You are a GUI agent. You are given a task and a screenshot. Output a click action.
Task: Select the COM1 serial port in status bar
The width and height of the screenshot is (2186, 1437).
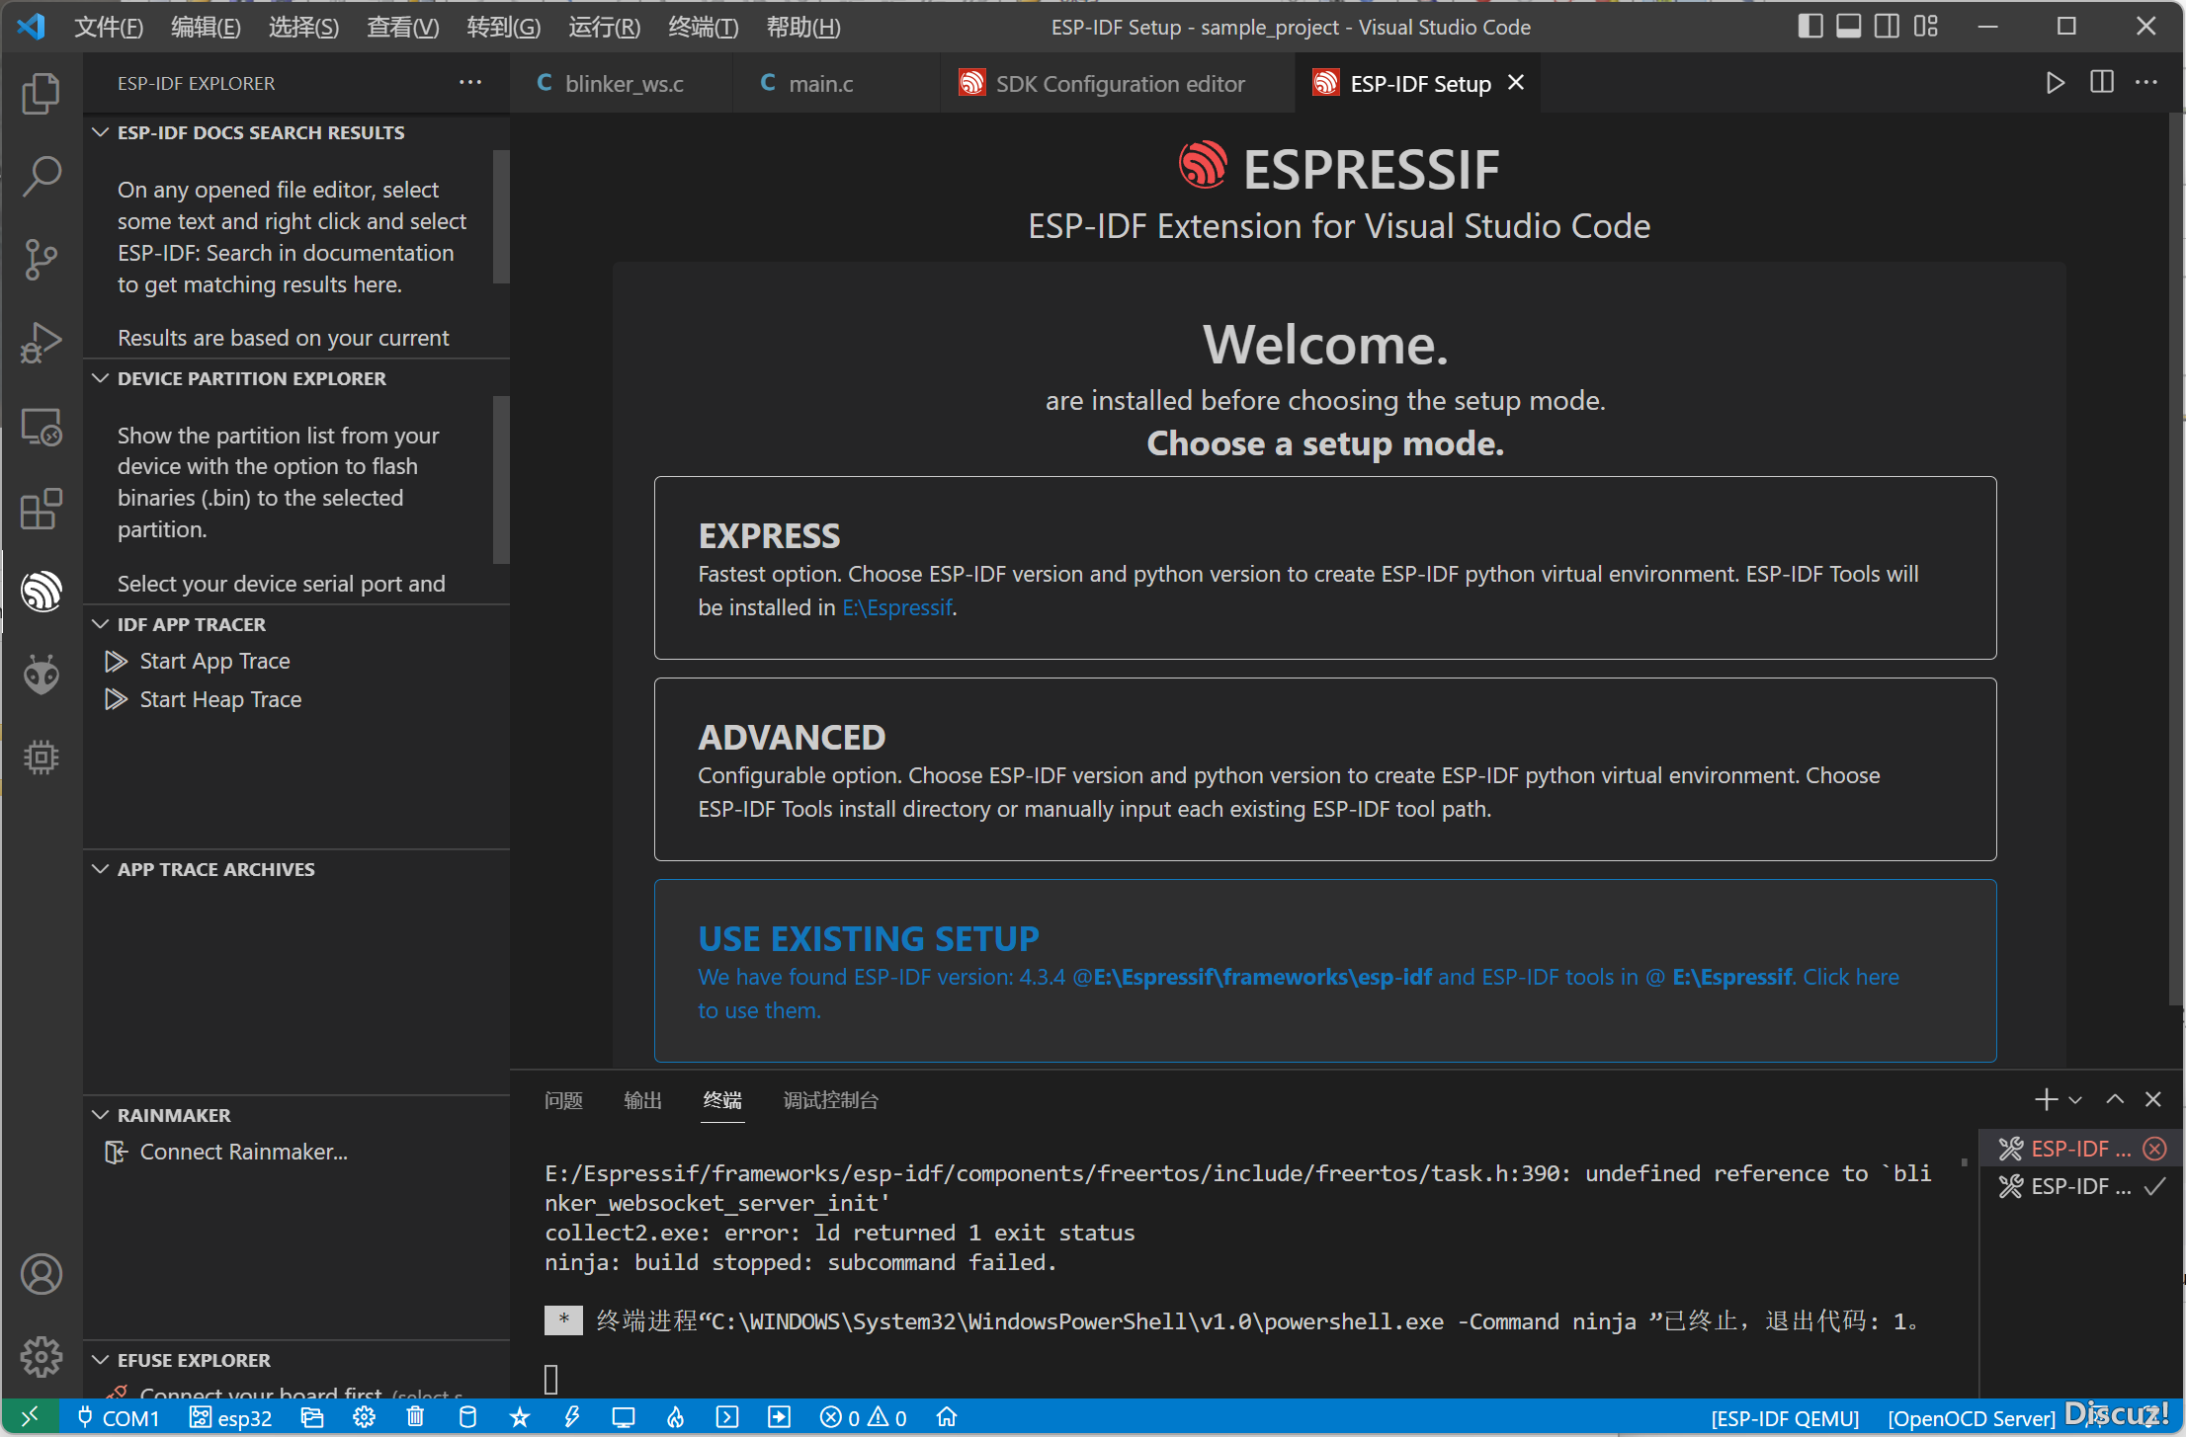[118, 1418]
